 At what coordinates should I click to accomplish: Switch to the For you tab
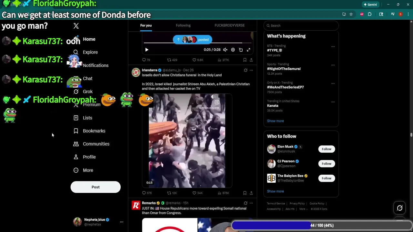coord(146,25)
